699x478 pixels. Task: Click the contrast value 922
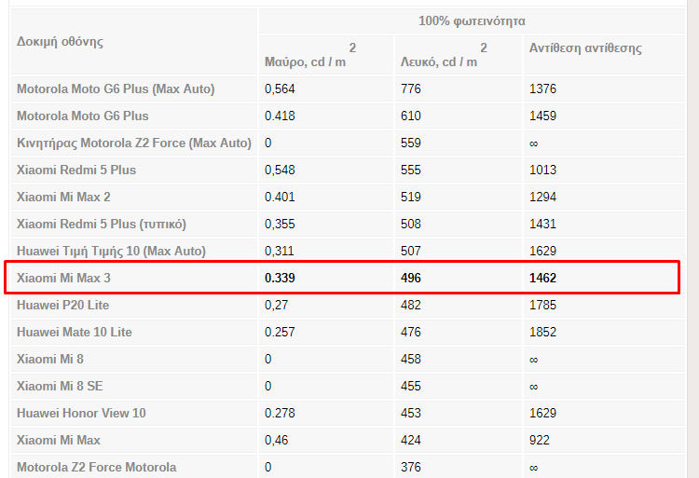click(540, 440)
